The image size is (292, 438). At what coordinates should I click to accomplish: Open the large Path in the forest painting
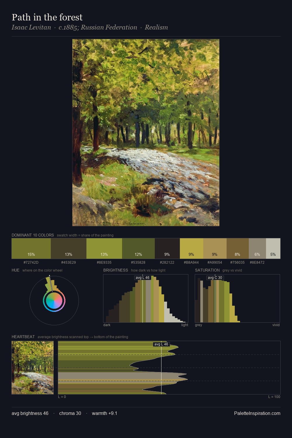pyautogui.click(x=146, y=133)
